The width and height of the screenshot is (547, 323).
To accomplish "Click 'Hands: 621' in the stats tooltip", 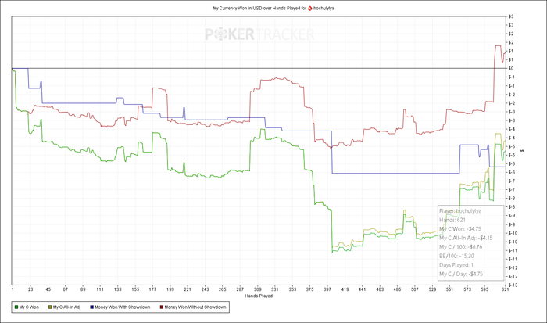I will point(452,220).
